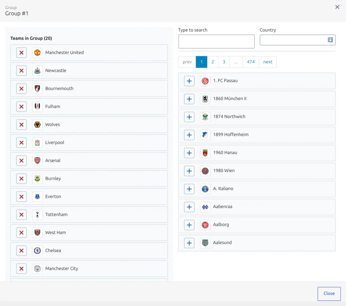This screenshot has height=306, width=346.
Task: Select the Aalesund team name
Action: pyautogui.click(x=222, y=242)
